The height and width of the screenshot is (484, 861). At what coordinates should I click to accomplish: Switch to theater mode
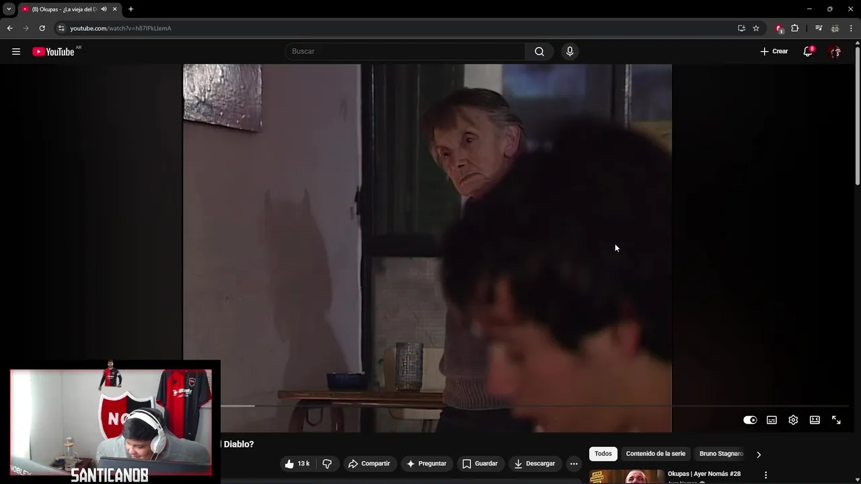tap(815, 420)
